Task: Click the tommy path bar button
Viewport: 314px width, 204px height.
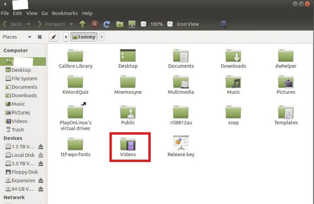Action: [x=84, y=37]
